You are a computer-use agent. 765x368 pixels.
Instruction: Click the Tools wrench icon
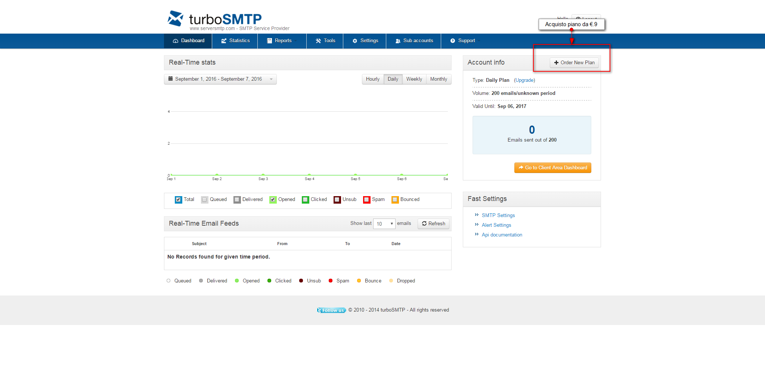(x=318, y=41)
